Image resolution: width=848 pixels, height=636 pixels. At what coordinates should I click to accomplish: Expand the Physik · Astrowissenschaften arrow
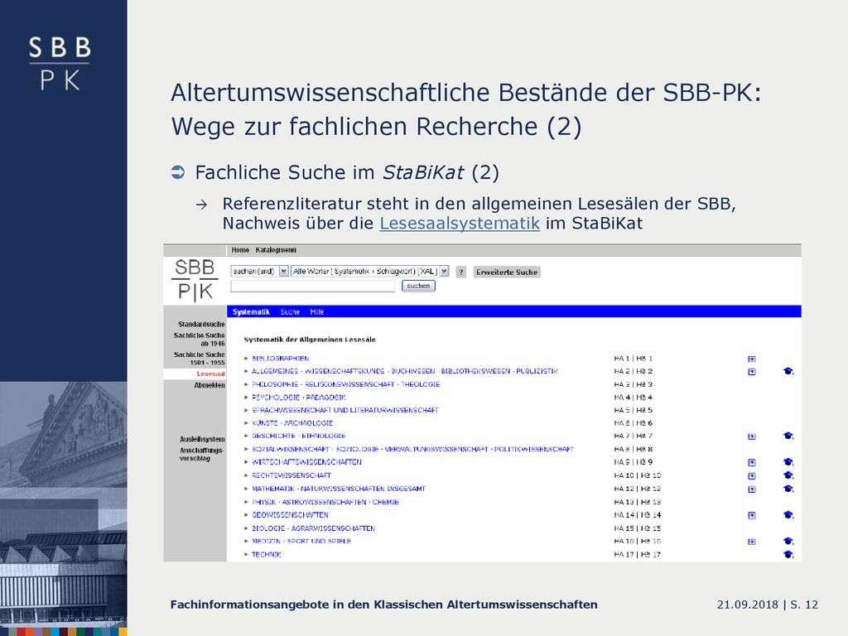[x=246, y=503]
